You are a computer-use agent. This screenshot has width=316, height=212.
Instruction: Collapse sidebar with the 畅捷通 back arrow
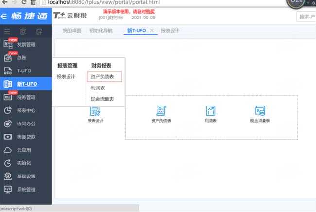tap(4, 16)
